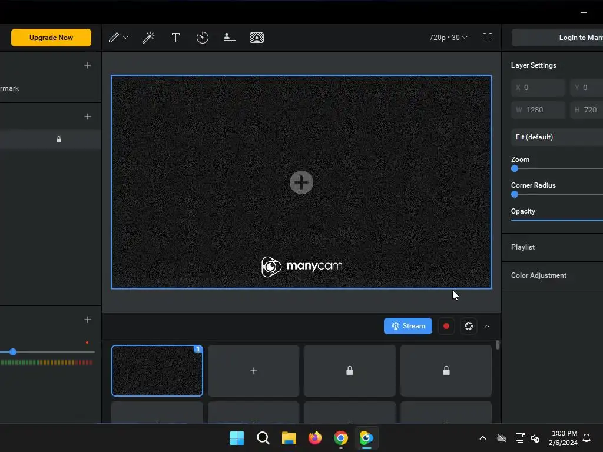This screenshot has width=603, height=452.
Task: Open the Effects magic wand tool
Action: coord(148,38)
